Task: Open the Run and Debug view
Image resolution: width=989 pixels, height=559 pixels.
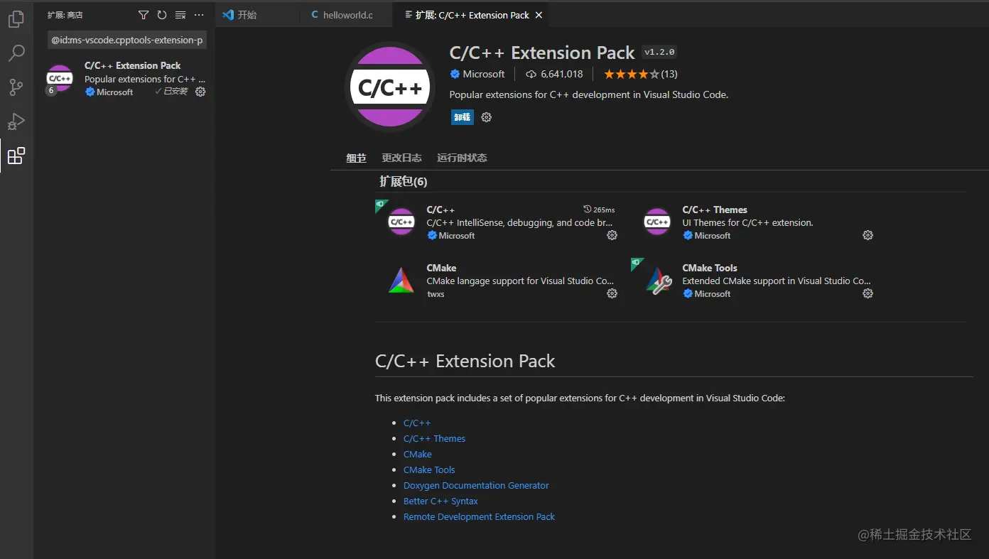Action: (x=16, y=121)
